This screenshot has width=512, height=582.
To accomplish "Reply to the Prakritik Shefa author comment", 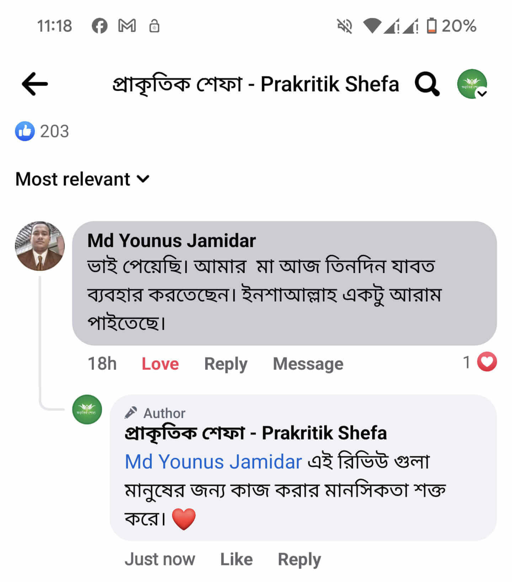I will click(x=299, y=559).
